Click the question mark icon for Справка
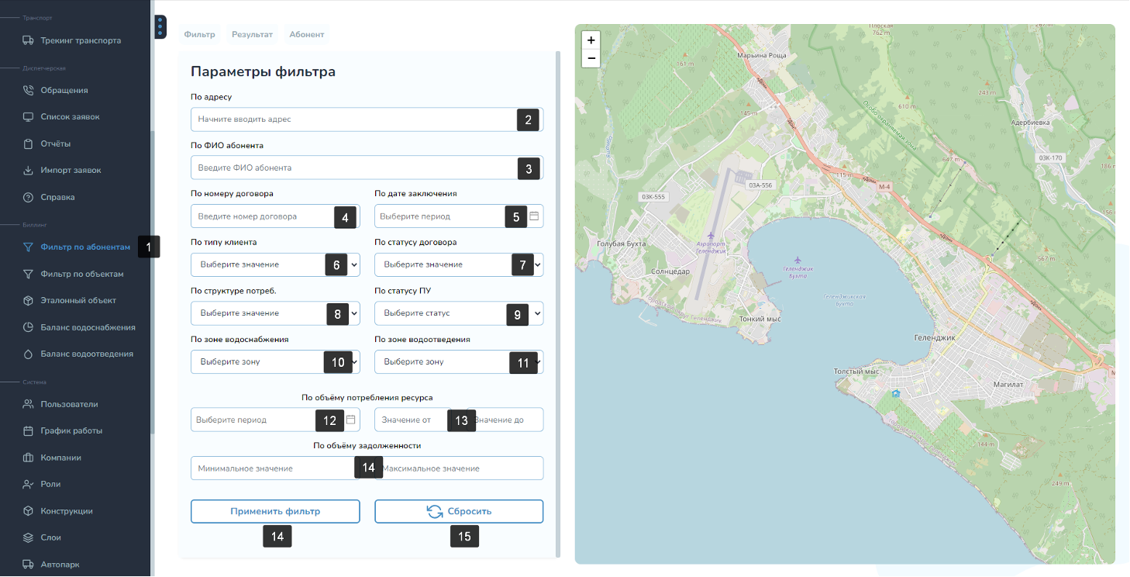This screenshot has height=577, width=1130. (28, 197)
